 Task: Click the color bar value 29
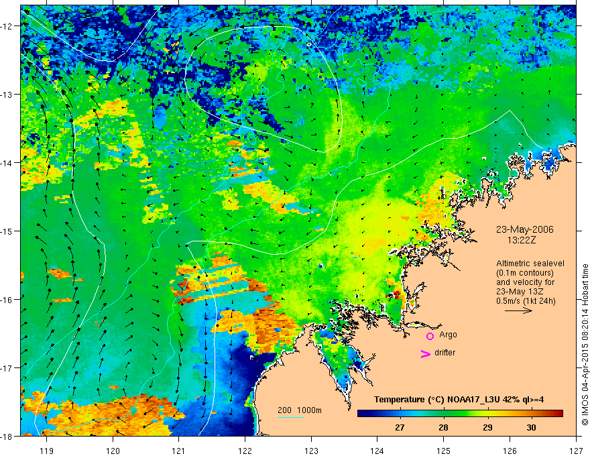[487, 427]
